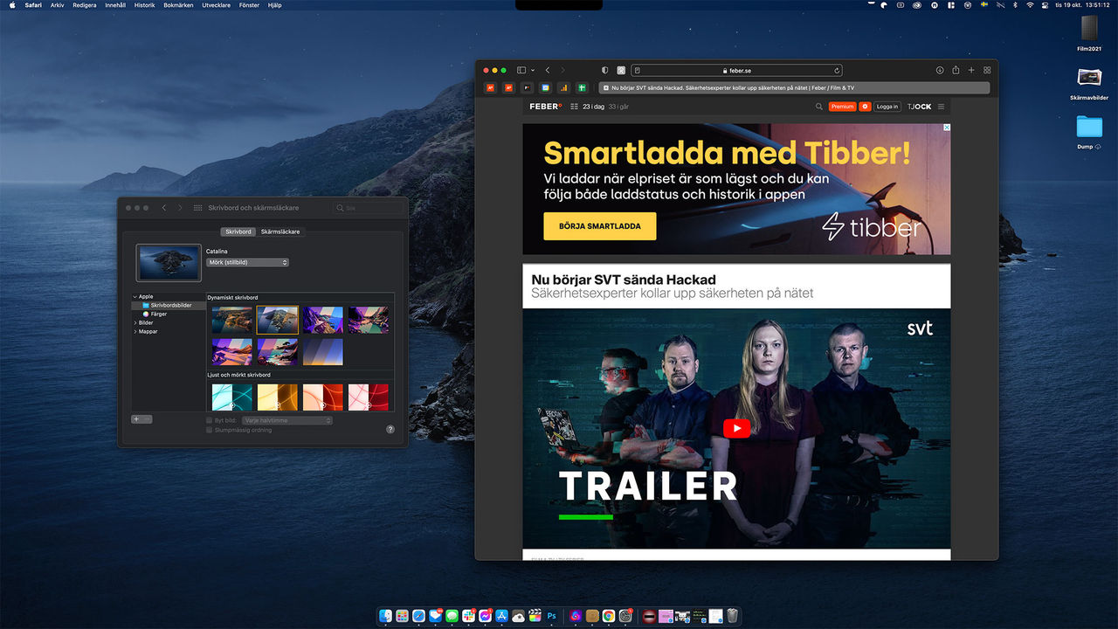The height and width of the screenshot is (629, 1118).
Task: Select the Skrivbord tab
Action: [238, 232]
